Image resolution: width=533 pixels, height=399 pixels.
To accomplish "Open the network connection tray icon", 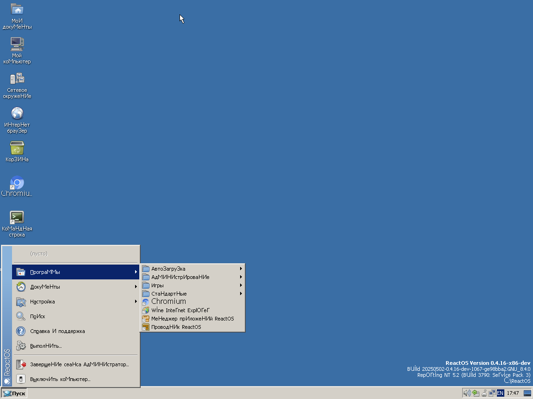I will point(492,393).
